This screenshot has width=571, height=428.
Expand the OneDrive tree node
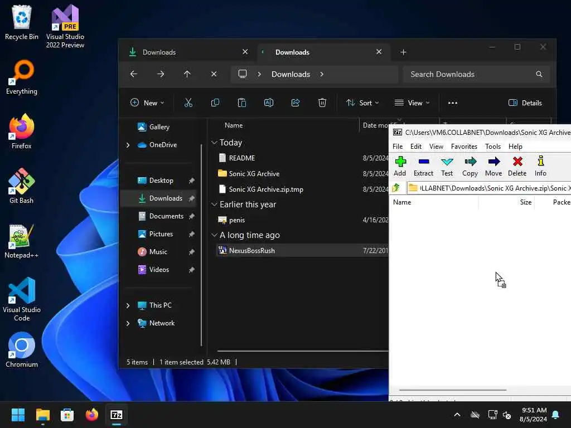tap(128, 145)
